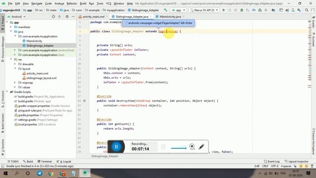Viewport: 316px width, 178px height.
Task: Open the TODO tool window
Action: pos(13,162)
